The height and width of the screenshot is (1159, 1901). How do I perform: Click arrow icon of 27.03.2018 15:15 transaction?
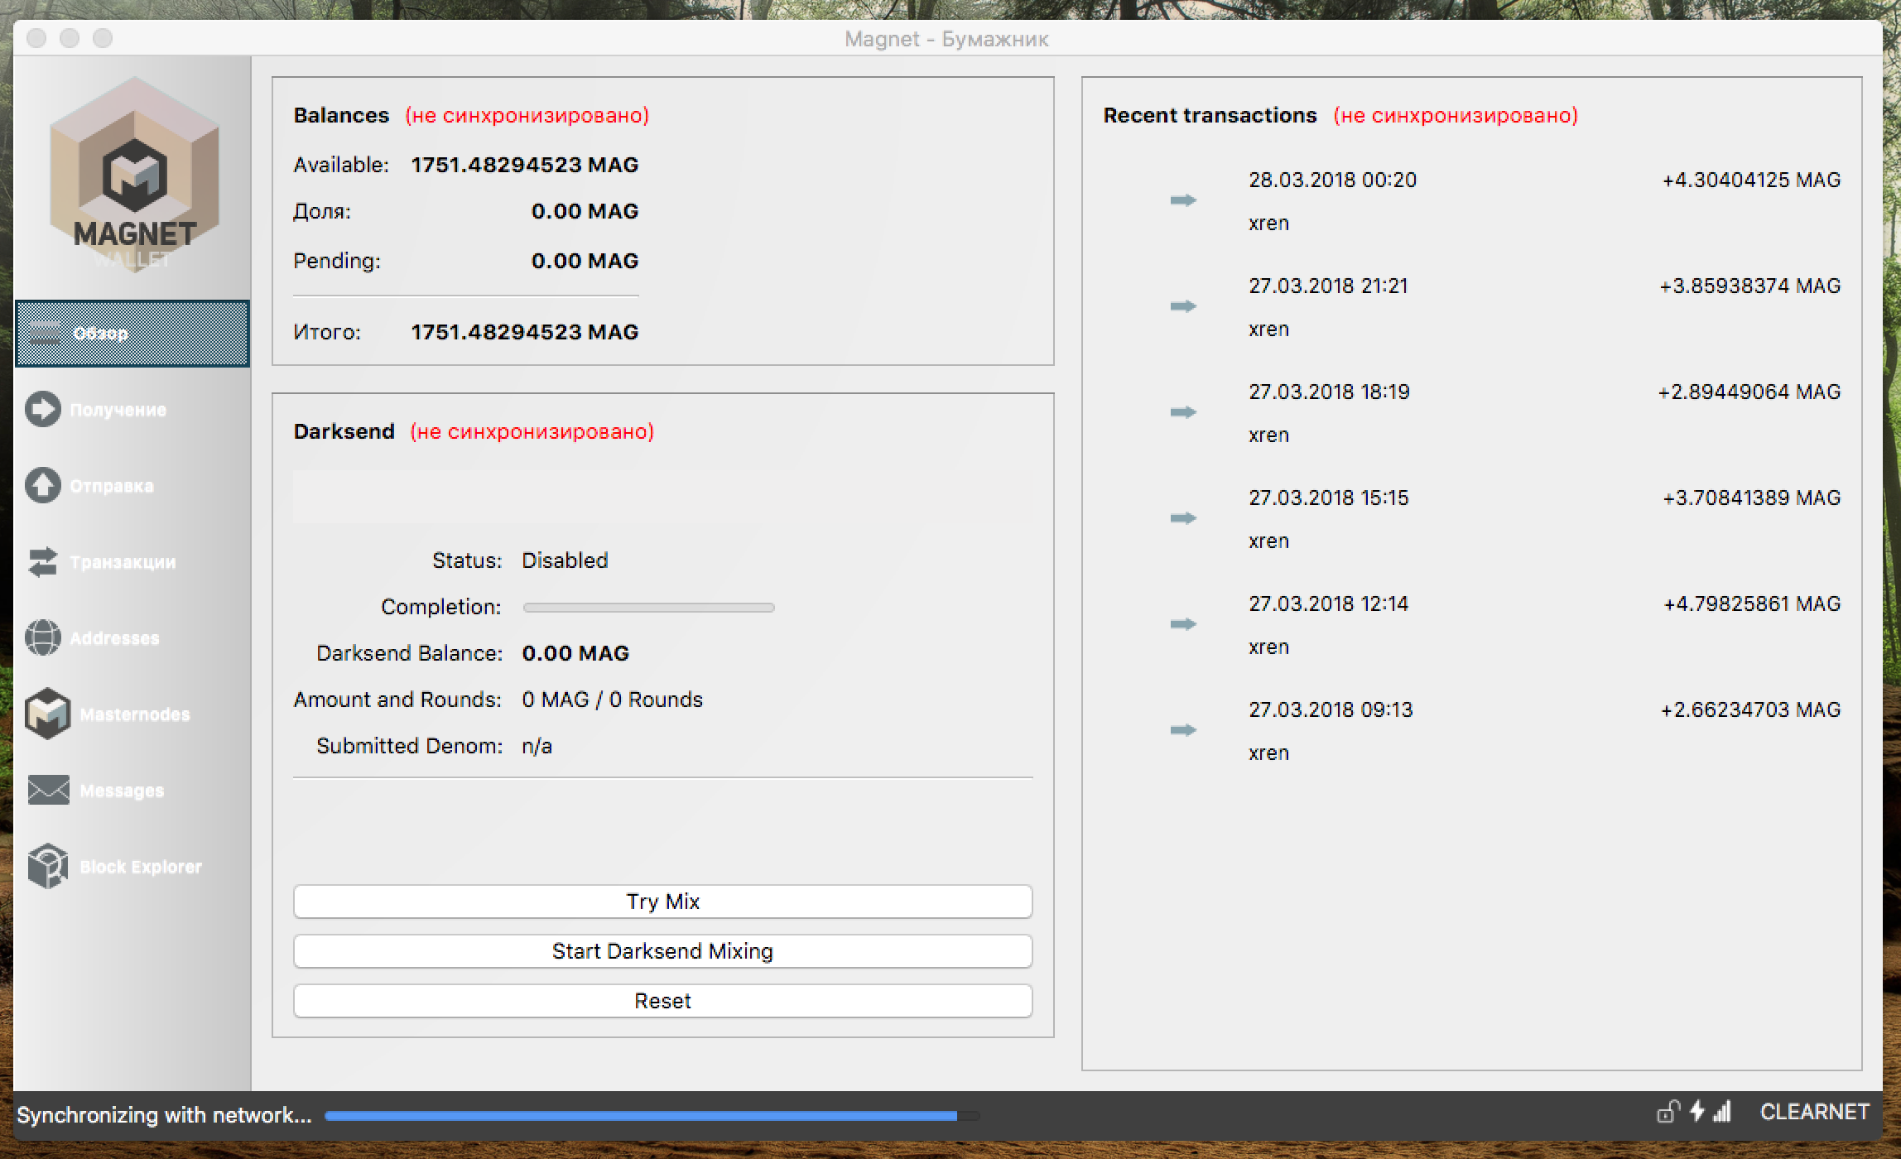tap(1183, 518)
